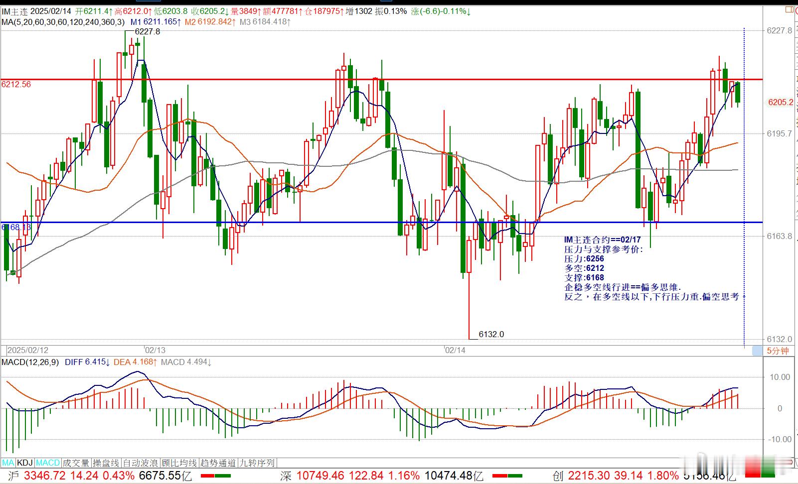Select the 九转序列 indicator tab
Screen dimensions: 798x484
(257, 463)
